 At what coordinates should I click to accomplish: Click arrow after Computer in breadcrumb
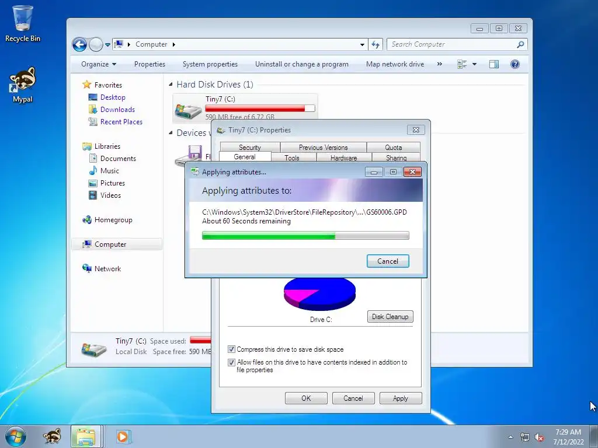(x=174, y=44)
